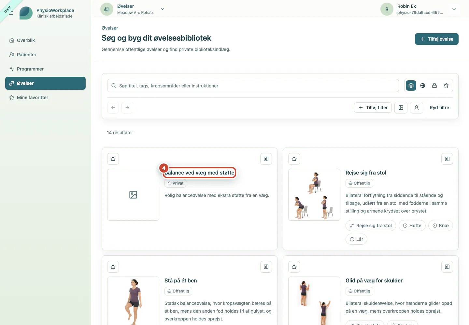Screen dimensions: 469x325
Task: Open side panel for Balance ved væg card
Action: click(x=266, y=159)
